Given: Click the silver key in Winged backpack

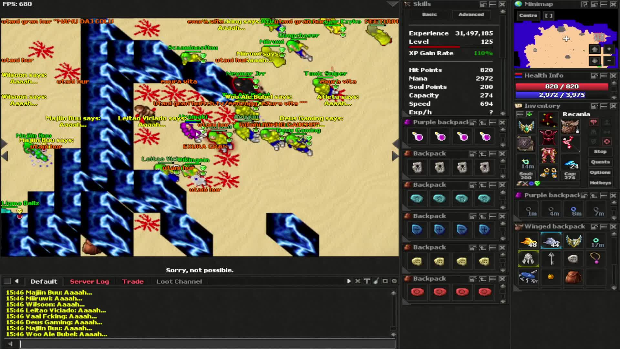Looking at the screenshot, I should (551, 259).
